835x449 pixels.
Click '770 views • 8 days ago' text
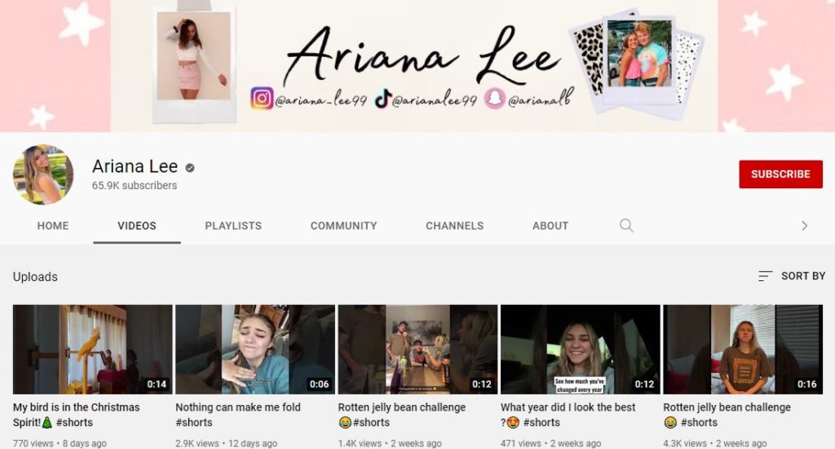click(60, 443)
